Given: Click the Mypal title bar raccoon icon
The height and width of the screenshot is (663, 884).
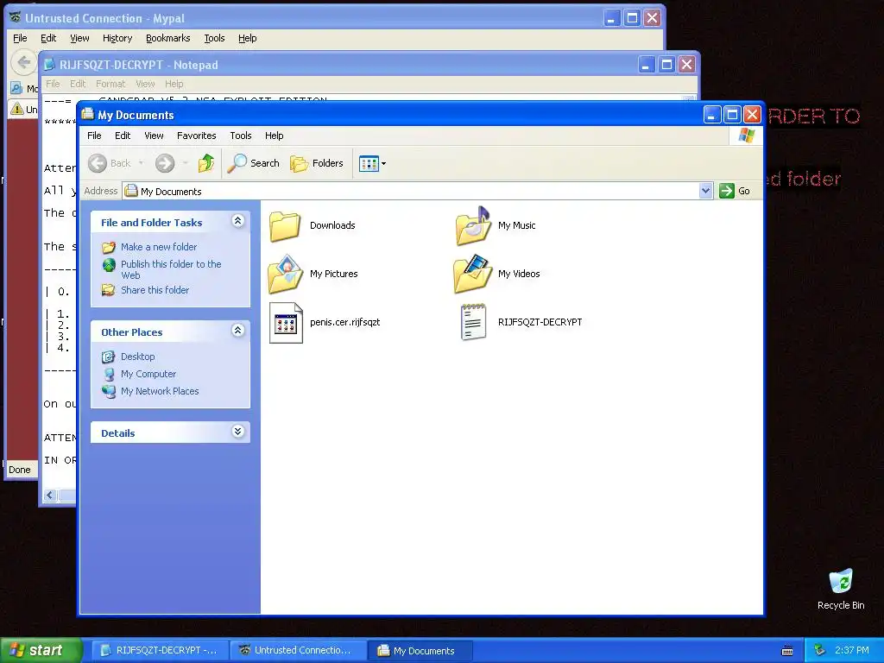Looking at the screenshot, I should point(15,18).
